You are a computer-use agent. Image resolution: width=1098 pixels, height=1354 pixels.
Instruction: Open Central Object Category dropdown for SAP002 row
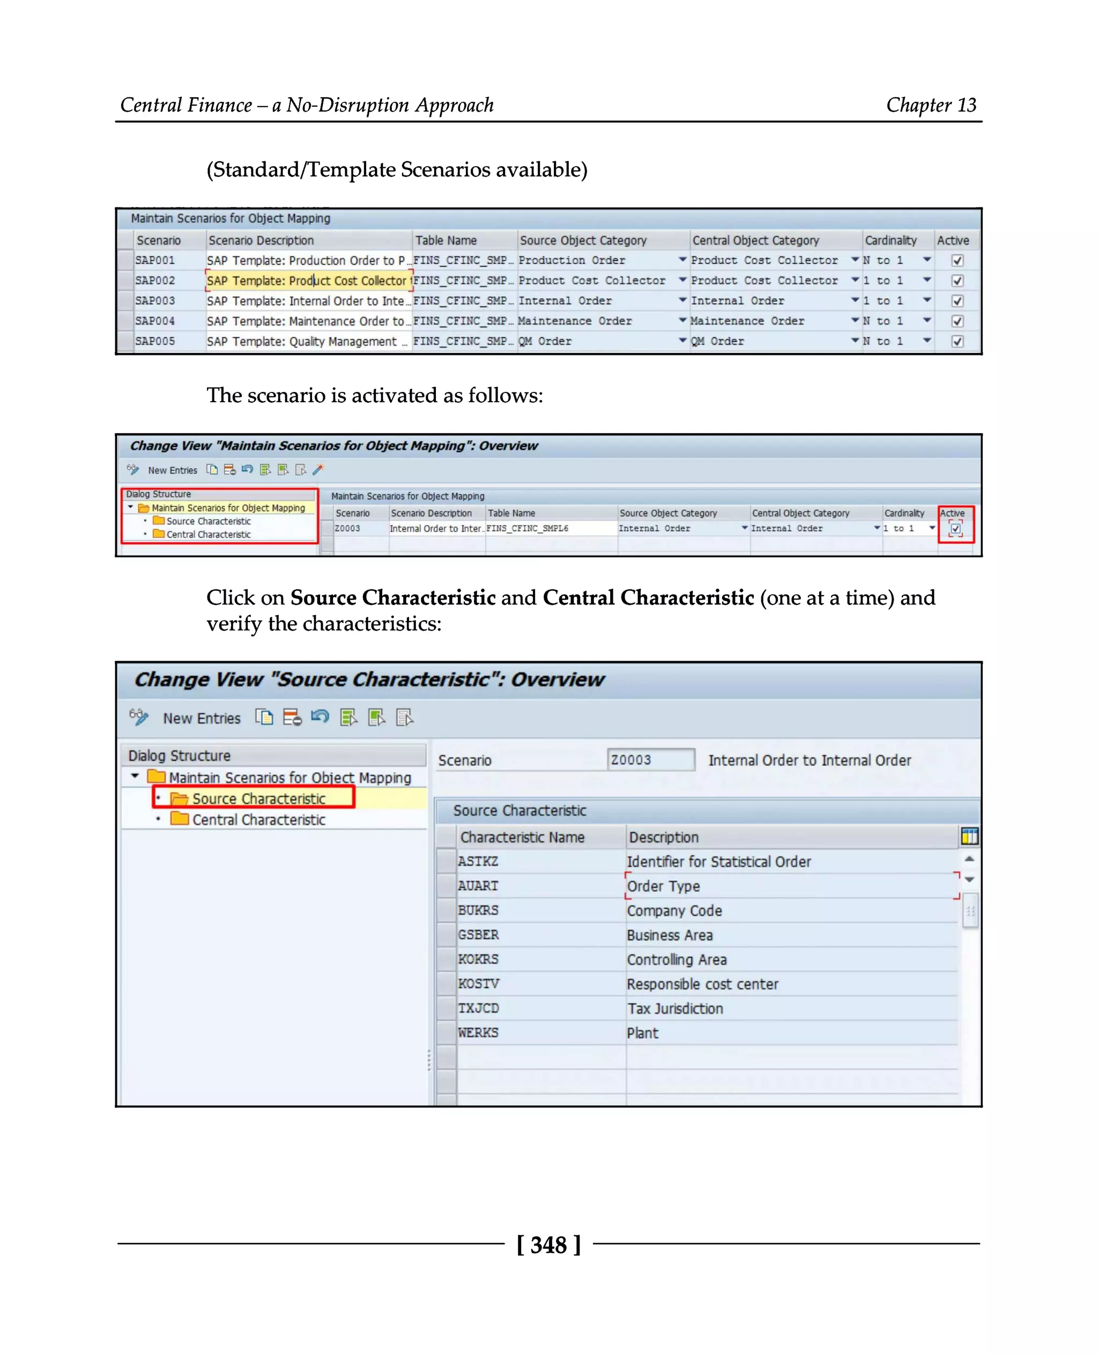(855, 280)
